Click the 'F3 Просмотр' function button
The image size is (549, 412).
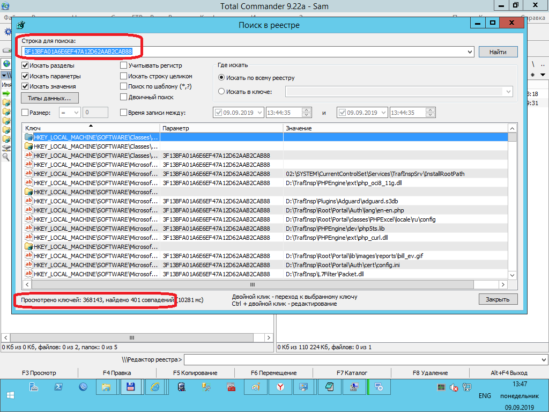pyautogui.click(x=39, y=373)
